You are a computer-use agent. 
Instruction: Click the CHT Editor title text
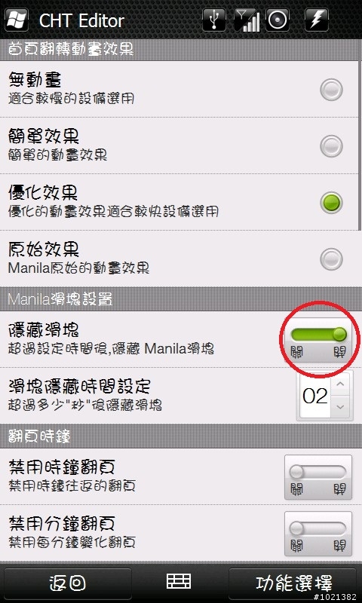click(81, 21)
